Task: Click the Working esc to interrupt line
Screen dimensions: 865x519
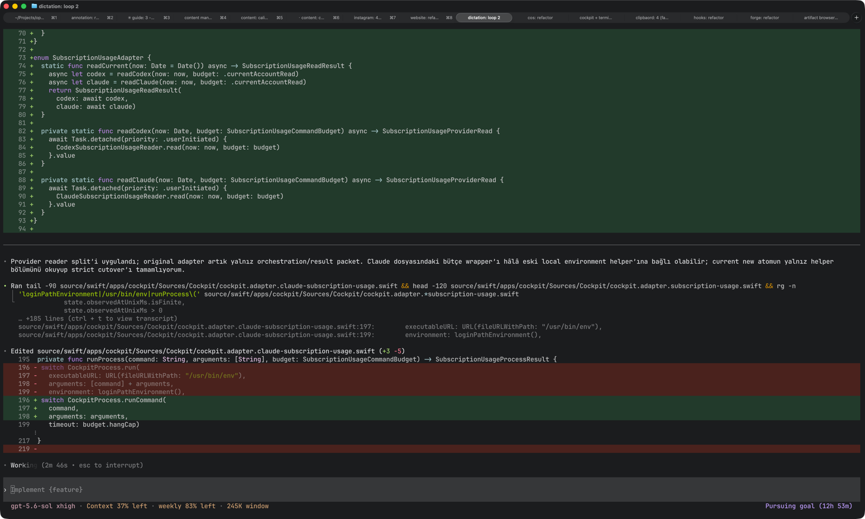Action: tap(77, 465)
